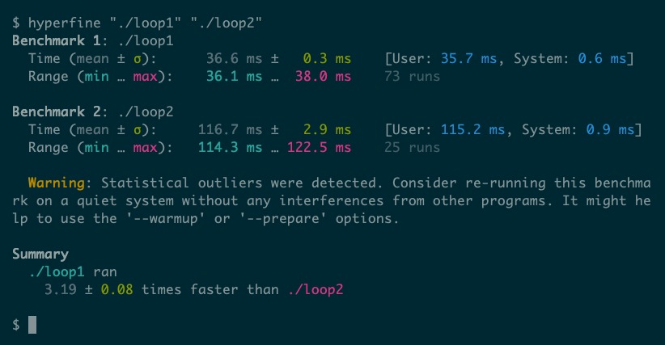Click the 0.3 ms standard deviation value

[x=327, y=58]
